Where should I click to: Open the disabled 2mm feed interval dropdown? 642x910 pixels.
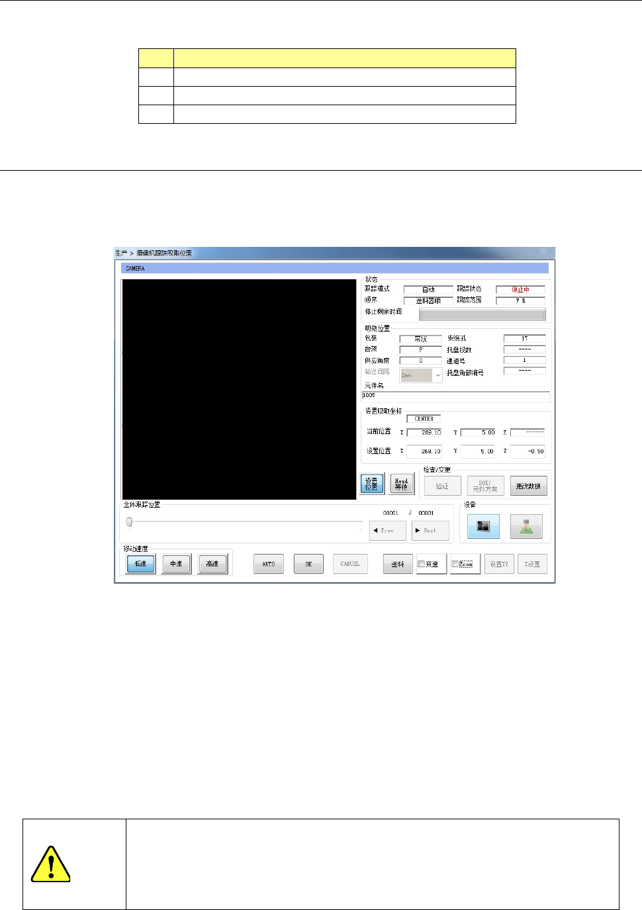(421, 375)
